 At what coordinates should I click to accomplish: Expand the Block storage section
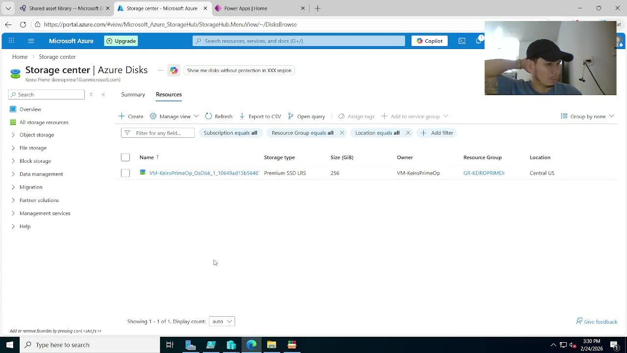tap(35, 161)
